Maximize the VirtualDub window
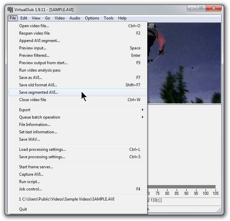 pyautogui.click(x=201, y=8)
